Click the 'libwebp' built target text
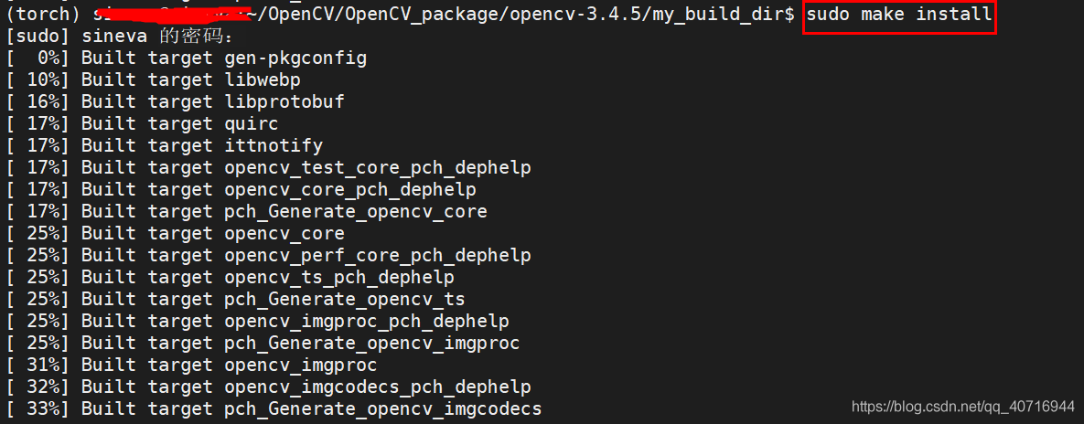This screenshot has width=1084, height=424. (x=263, y=80)
